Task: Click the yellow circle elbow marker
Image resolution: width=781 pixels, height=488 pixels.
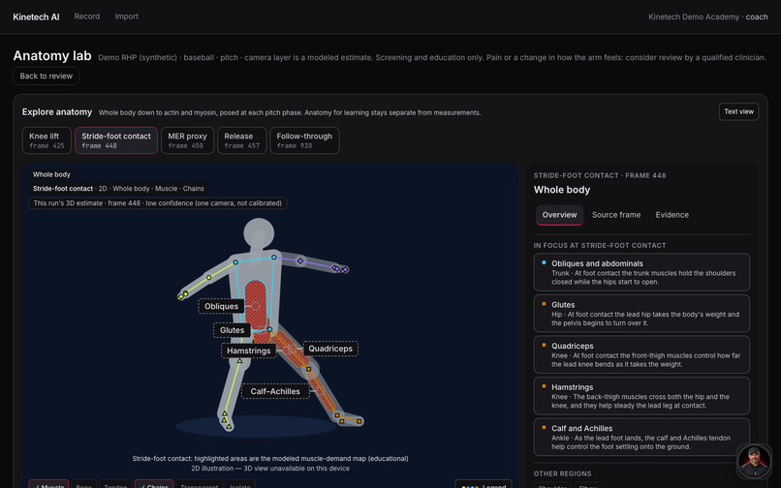Action: point(209,277)
